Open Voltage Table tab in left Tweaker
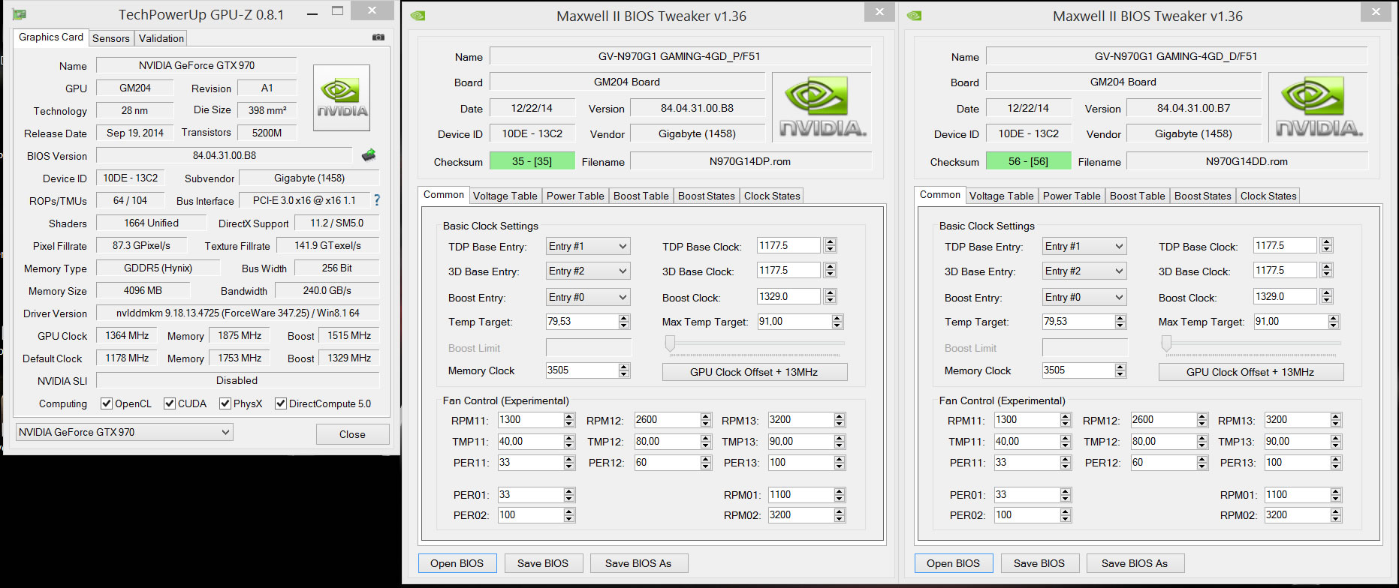 point(505,196)
